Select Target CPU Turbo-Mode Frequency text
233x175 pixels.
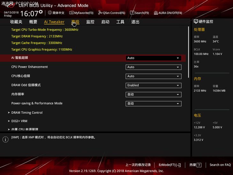[45, 30]
